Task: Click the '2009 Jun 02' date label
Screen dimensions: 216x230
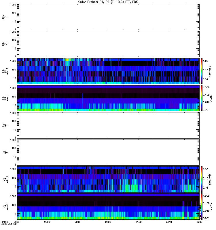Action: (9, 224)
